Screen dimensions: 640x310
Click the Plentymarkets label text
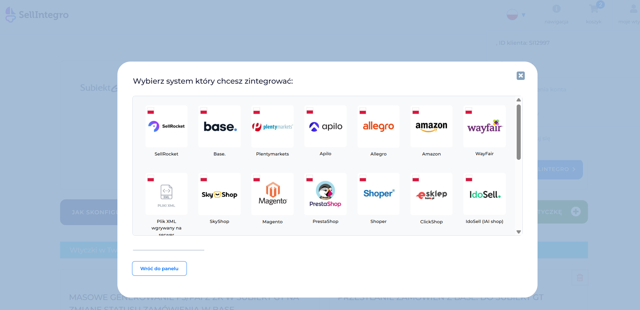click(273, 154)
